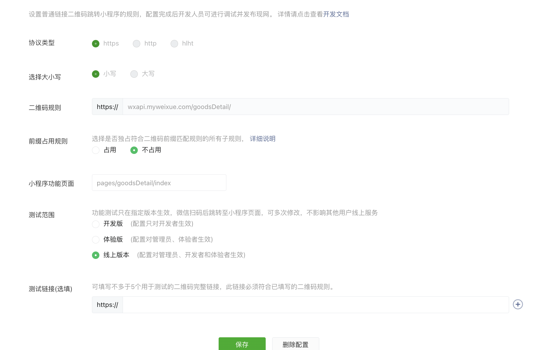558x350 pixels.
Task: Click the 前缀占用规则 label
Action: (48, 141)
